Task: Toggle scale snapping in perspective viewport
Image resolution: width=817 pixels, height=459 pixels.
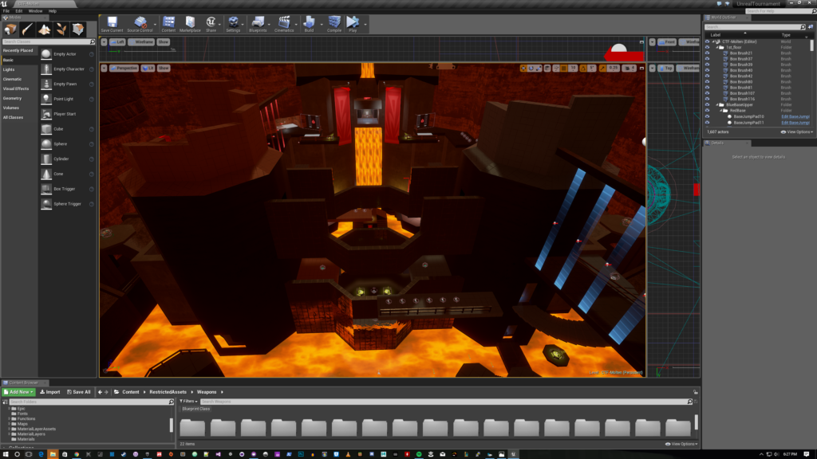Action: pos(603,69)
